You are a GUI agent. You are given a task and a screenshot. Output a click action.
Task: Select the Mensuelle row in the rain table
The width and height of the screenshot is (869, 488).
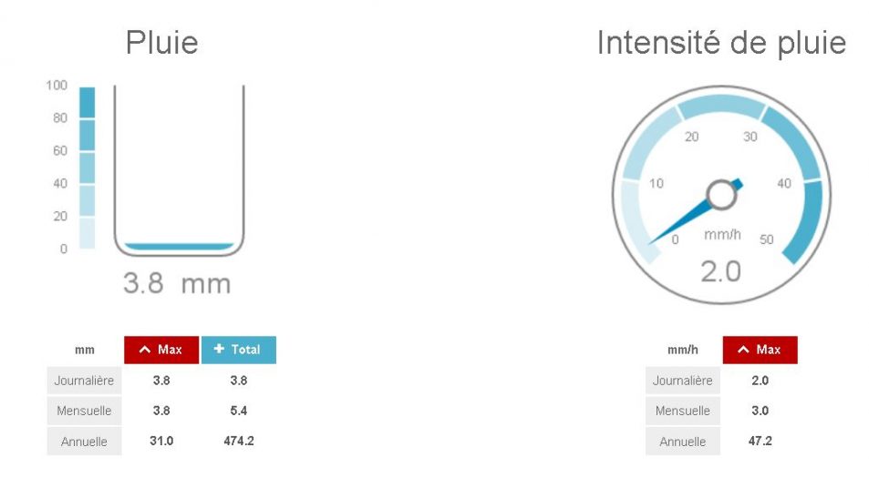(x=84, y=411)
